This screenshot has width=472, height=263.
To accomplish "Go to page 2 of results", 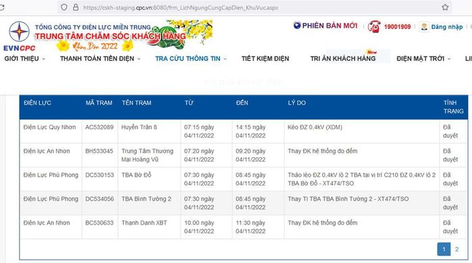I will pyautogui.click(x=456, y=249).
